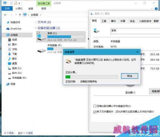The height and width of the screenshot is (137, 160).
Task: Click the 系统 (C:) drive icon in file list
Action: 42,37
